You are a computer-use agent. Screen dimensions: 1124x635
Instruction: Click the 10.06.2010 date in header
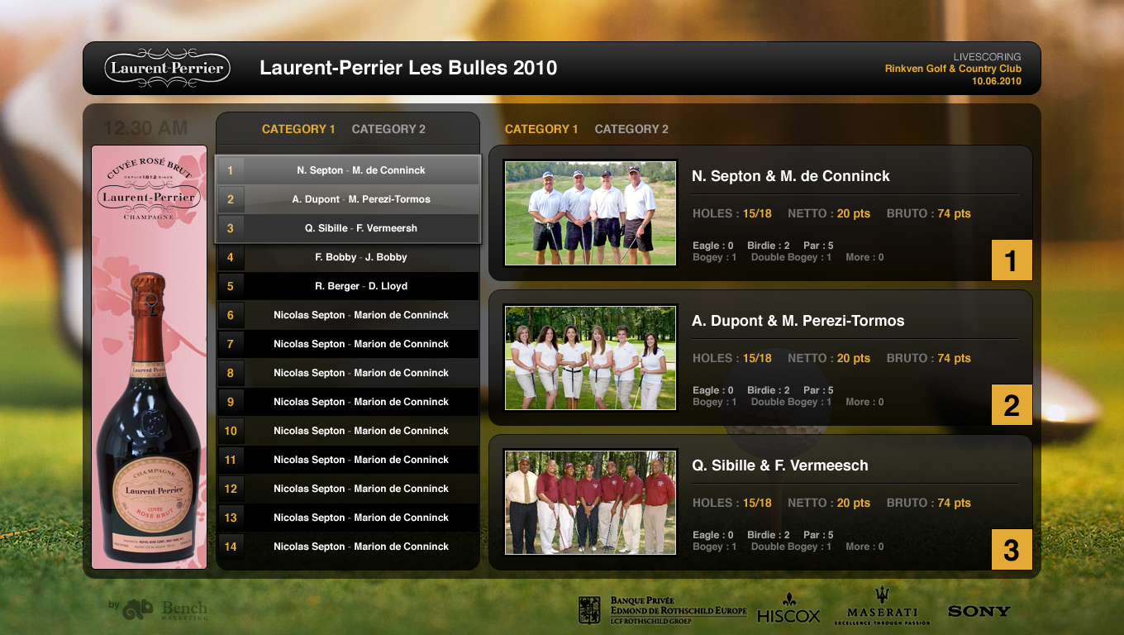996,81
